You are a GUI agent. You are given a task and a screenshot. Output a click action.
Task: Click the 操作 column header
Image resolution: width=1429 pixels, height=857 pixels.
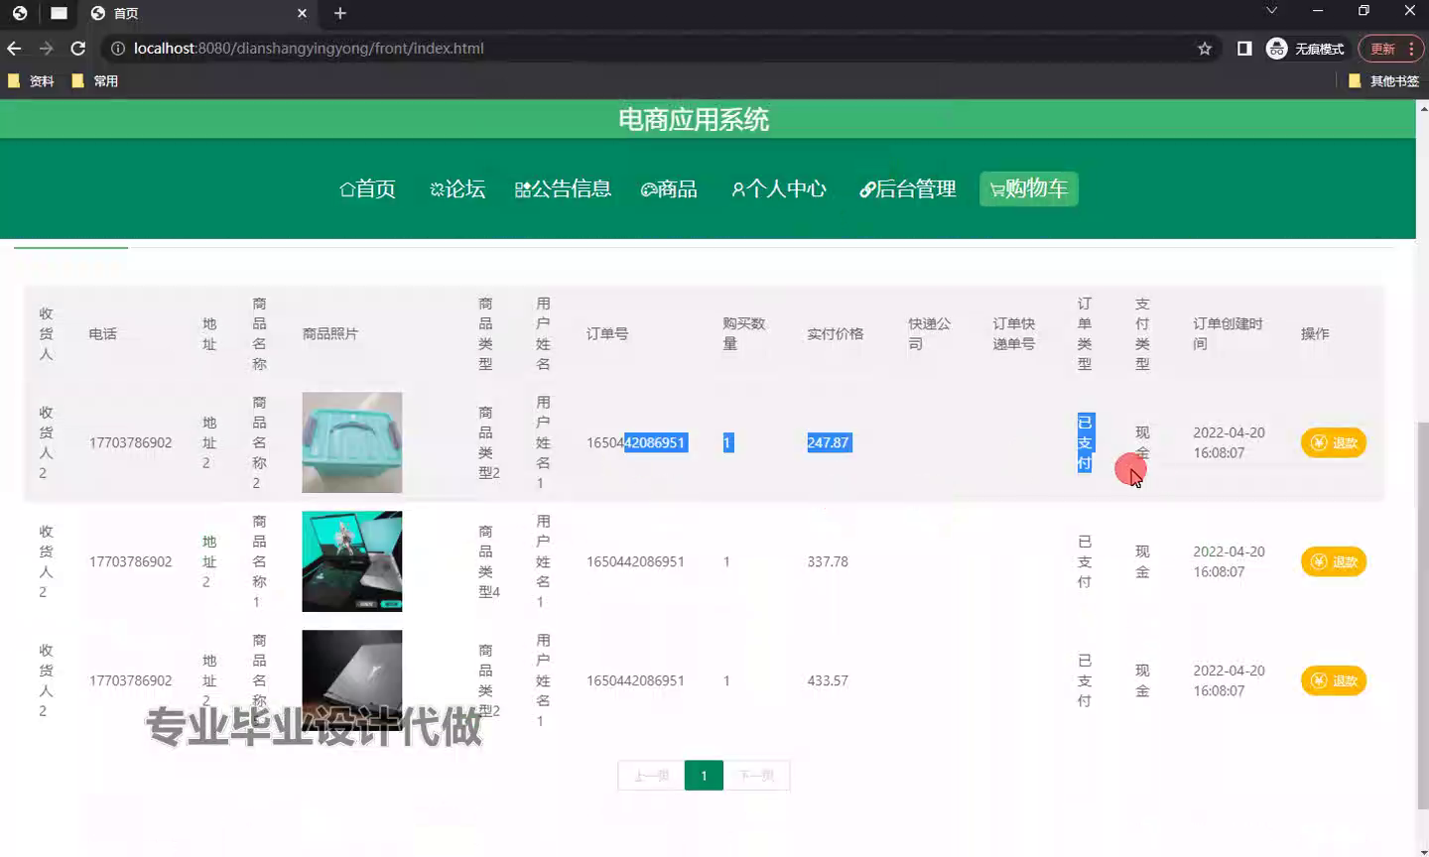[x=1315, y=333]
